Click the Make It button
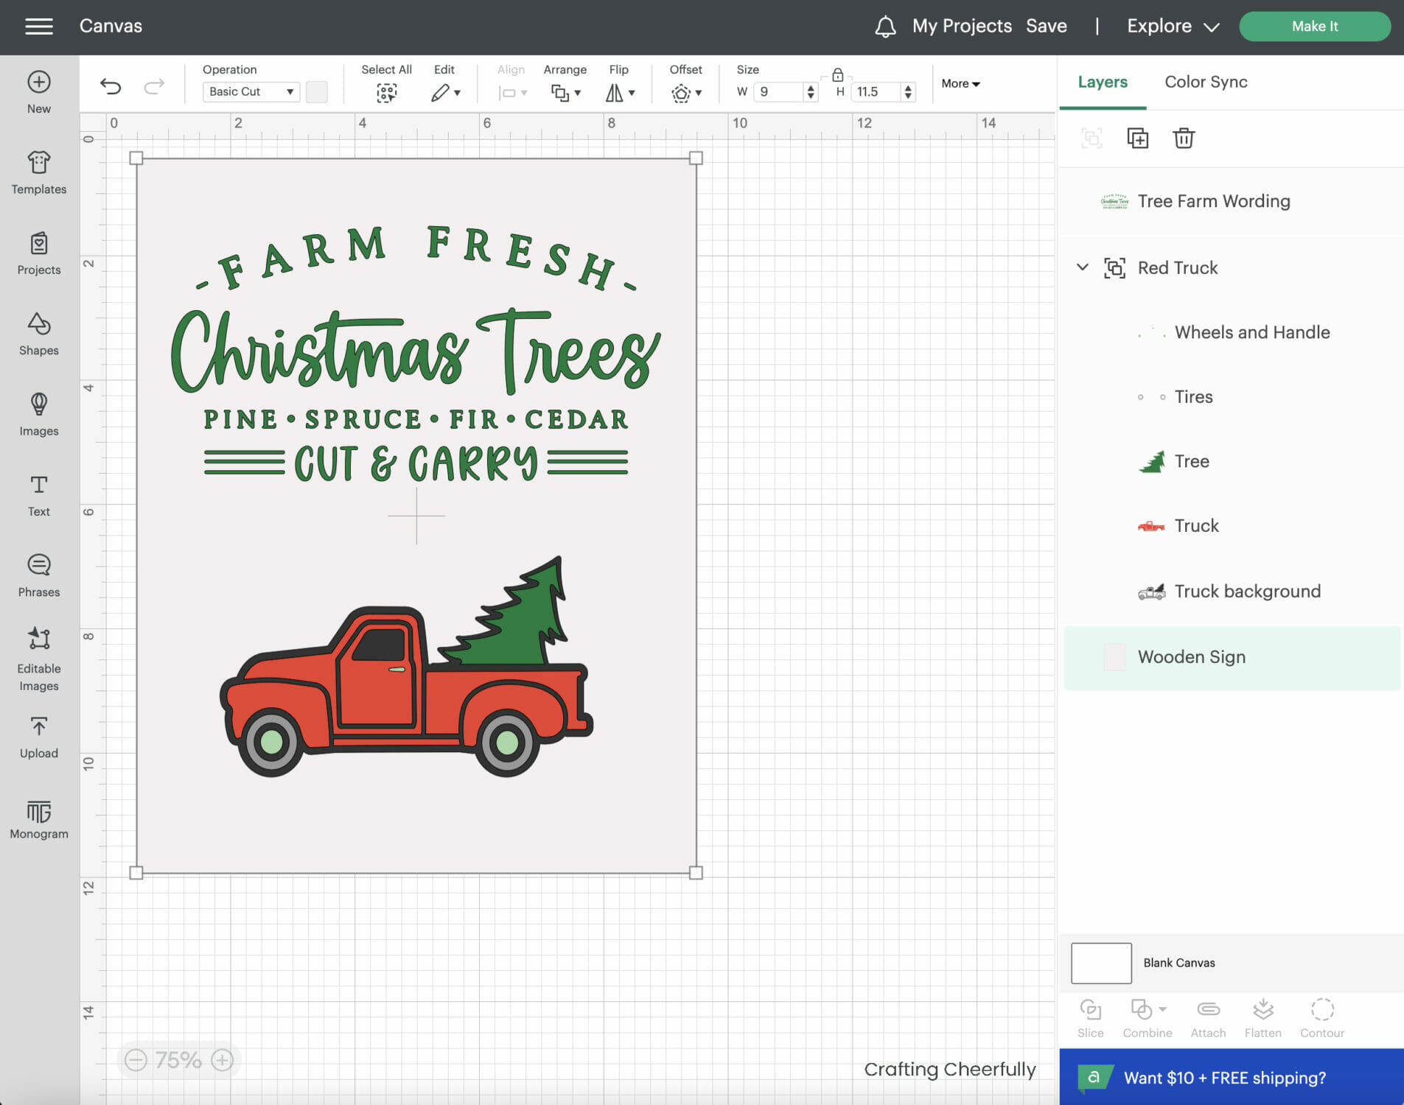This screenshot has width=1404, height=1105. [1314, 27]
